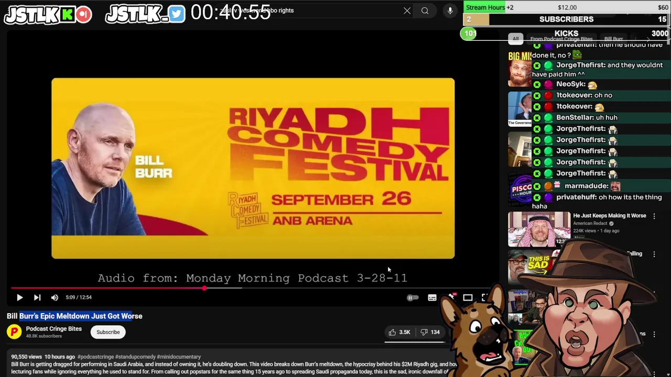Screen dimensions: 671x377
Task: Click the 00:40:55 stream timer
Action: [x=231, y=13]
